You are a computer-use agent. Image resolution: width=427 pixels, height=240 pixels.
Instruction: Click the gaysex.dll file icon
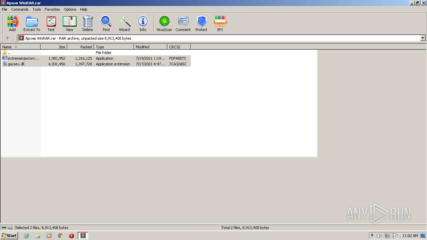pyautogui.click(x=4, y=64)
